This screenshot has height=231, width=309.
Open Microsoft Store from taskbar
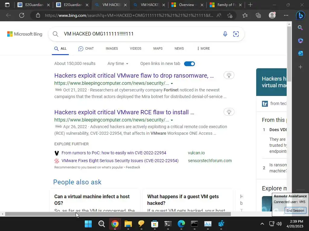pyautogui.click(x=155, y=224)
